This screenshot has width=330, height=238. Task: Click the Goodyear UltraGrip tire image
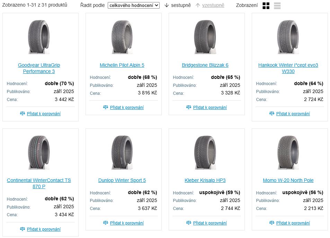(39, 37)
